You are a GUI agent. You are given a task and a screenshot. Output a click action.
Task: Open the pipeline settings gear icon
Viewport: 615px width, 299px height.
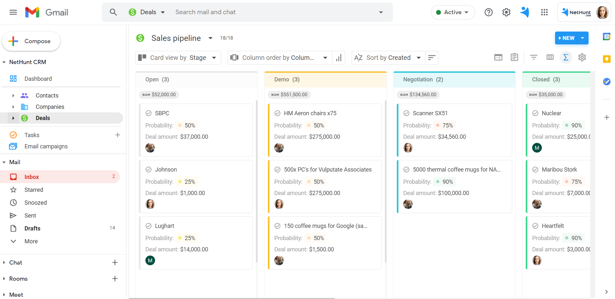(582, 57)
